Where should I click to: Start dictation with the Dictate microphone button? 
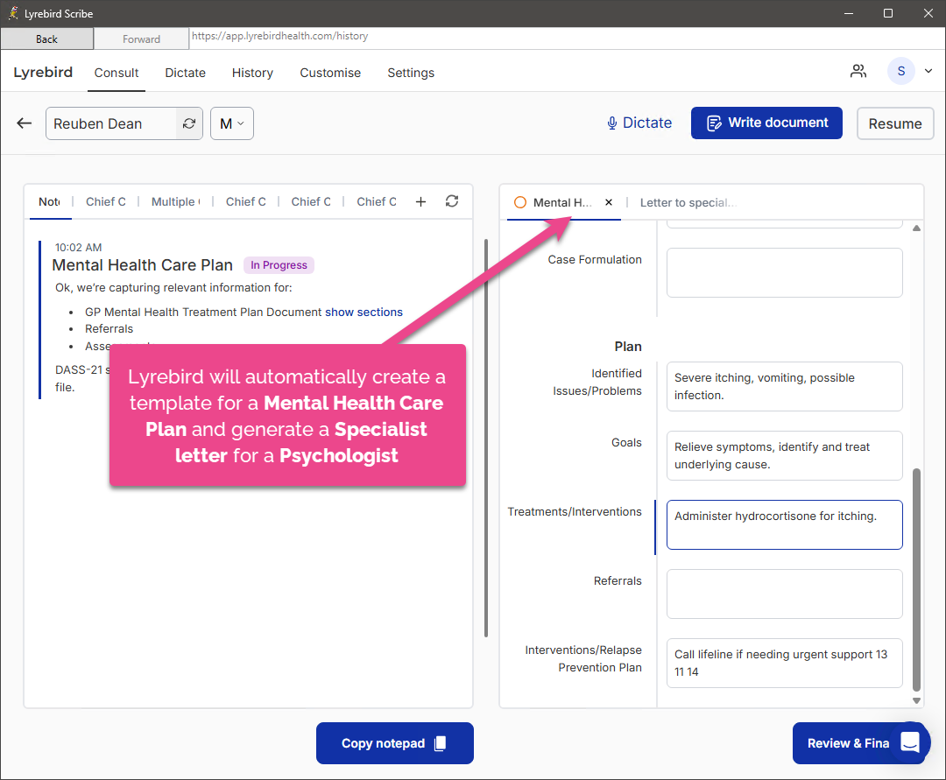(x=639, y=123)
